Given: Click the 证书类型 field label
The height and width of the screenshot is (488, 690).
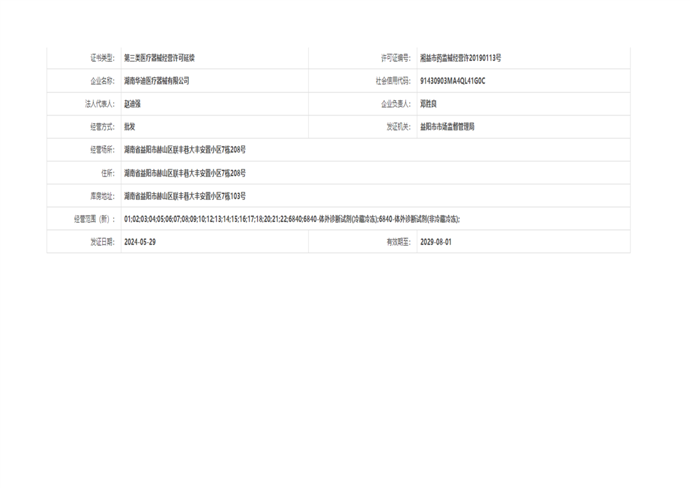Looking at the screenshot, I should [x=102, y=58].
